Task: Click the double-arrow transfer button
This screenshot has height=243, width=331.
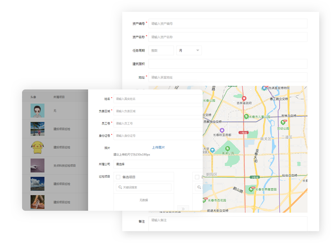Action: (x=183, y=209)
